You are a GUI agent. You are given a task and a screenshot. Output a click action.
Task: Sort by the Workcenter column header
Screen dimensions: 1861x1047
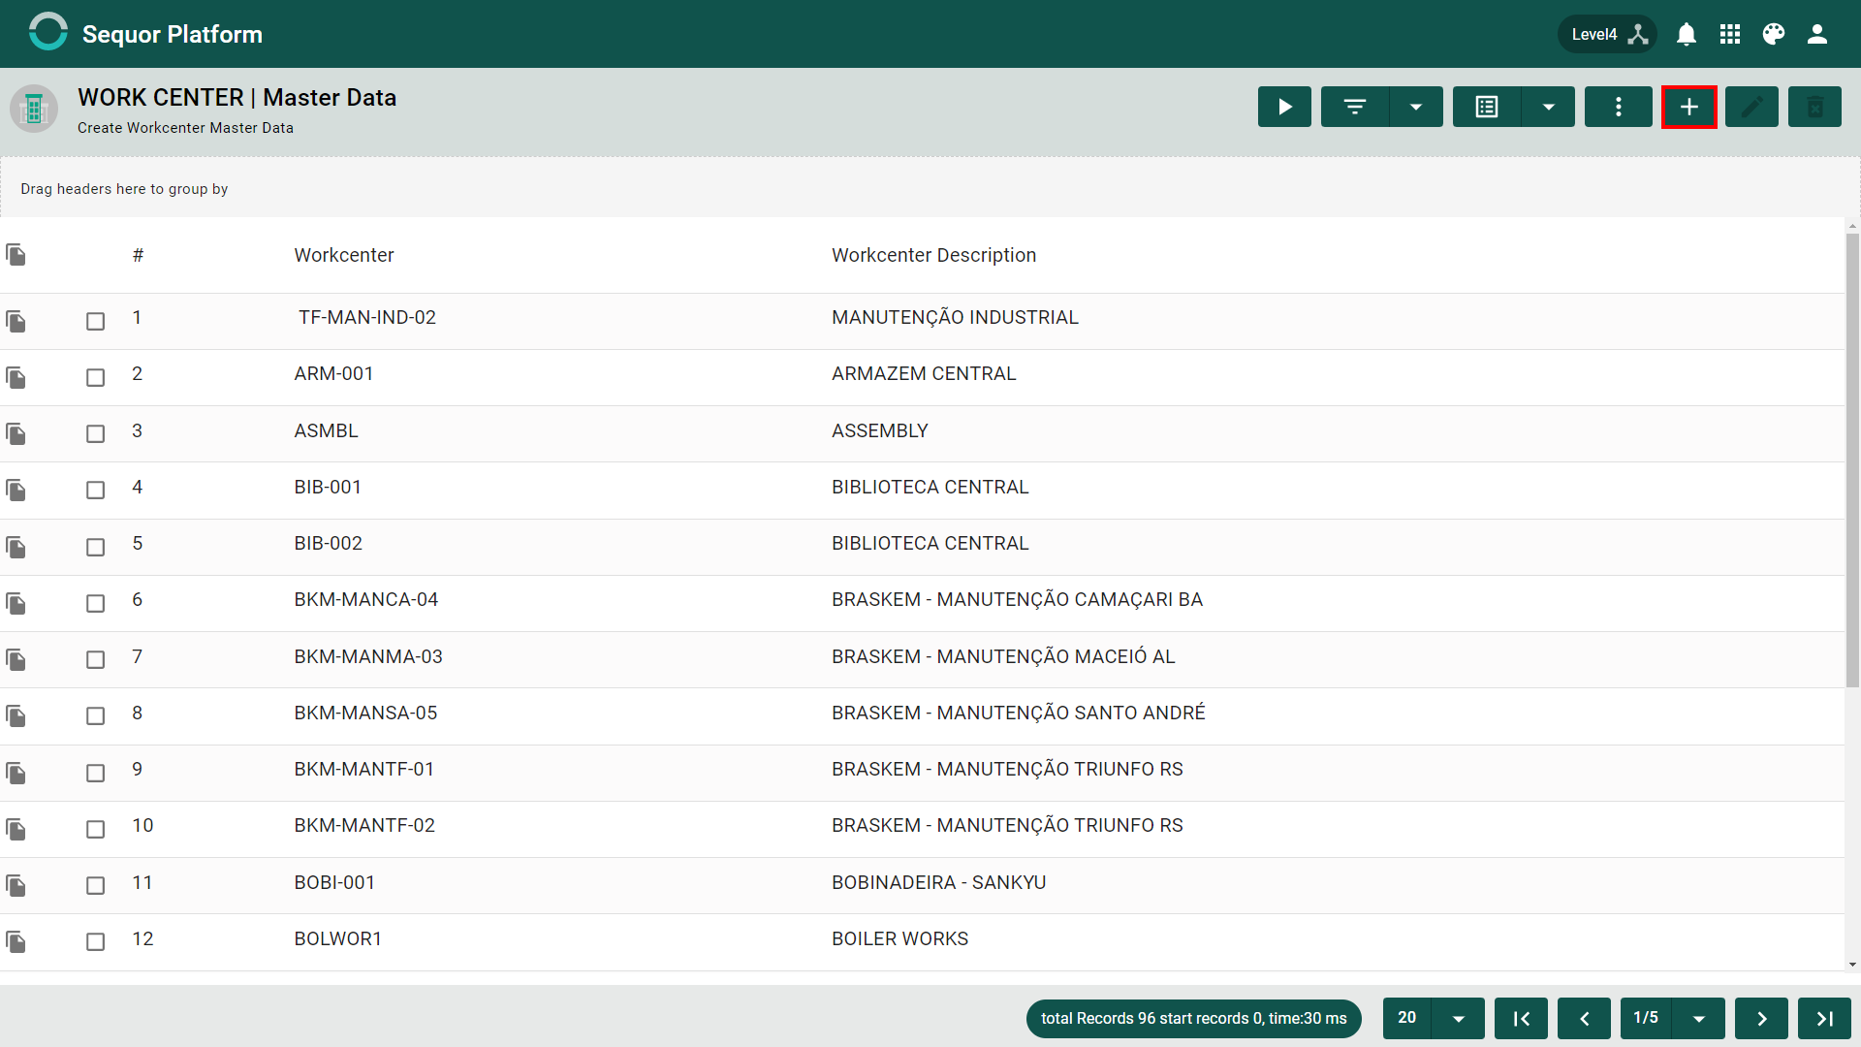tap(344, 255)
